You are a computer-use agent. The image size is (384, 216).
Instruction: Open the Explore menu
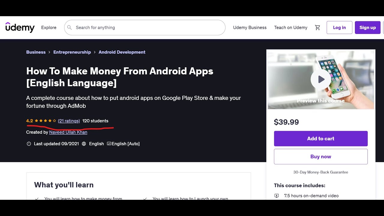pos(49,28)
